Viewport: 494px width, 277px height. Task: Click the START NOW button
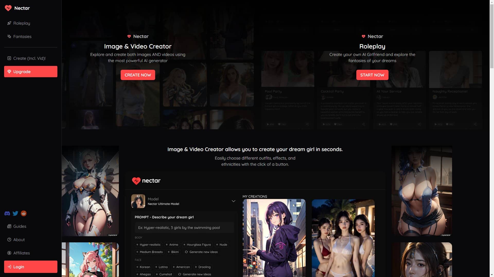tap(372, 75)
